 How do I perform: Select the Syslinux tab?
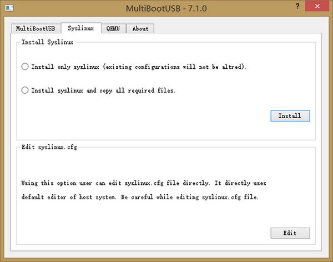pos(81,28)
